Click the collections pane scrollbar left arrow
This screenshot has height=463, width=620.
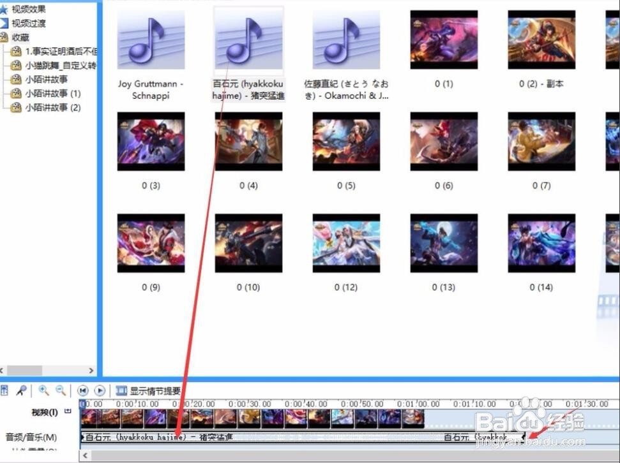(x=2, y=370)
